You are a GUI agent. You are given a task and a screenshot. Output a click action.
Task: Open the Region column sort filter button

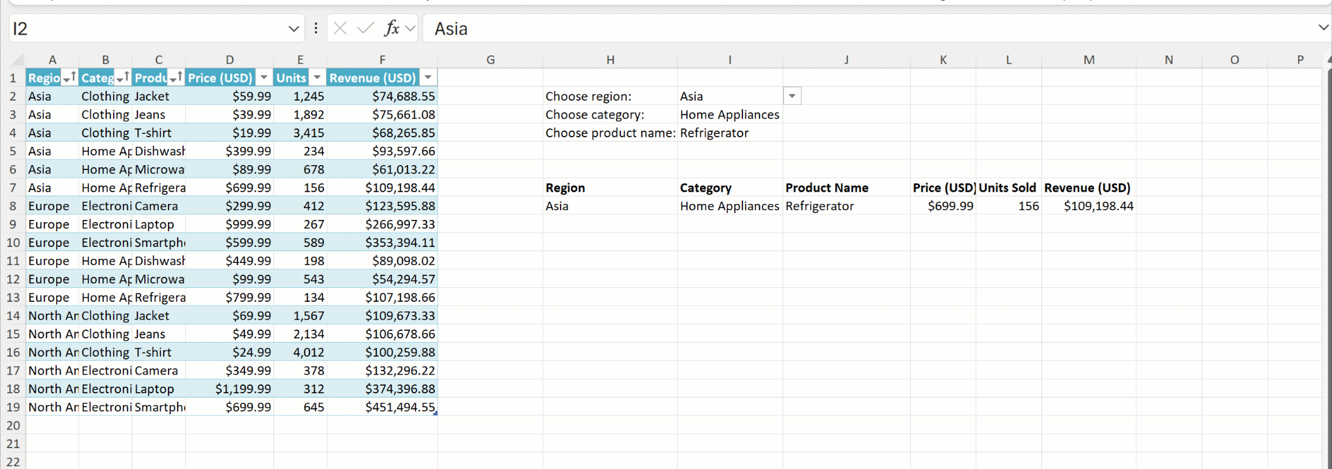point(69,78)
